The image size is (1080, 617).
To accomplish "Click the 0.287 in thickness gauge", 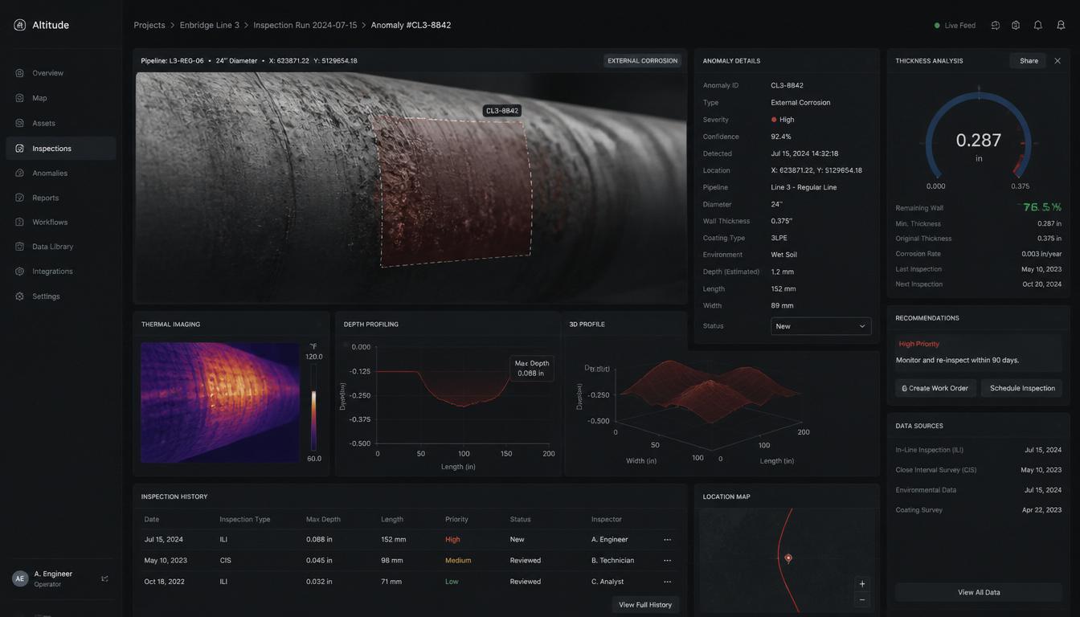I will click(x=979, y=140).
